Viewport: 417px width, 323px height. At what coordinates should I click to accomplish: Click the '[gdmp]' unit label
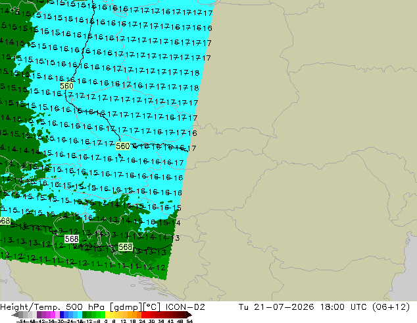tap(125, 307)
